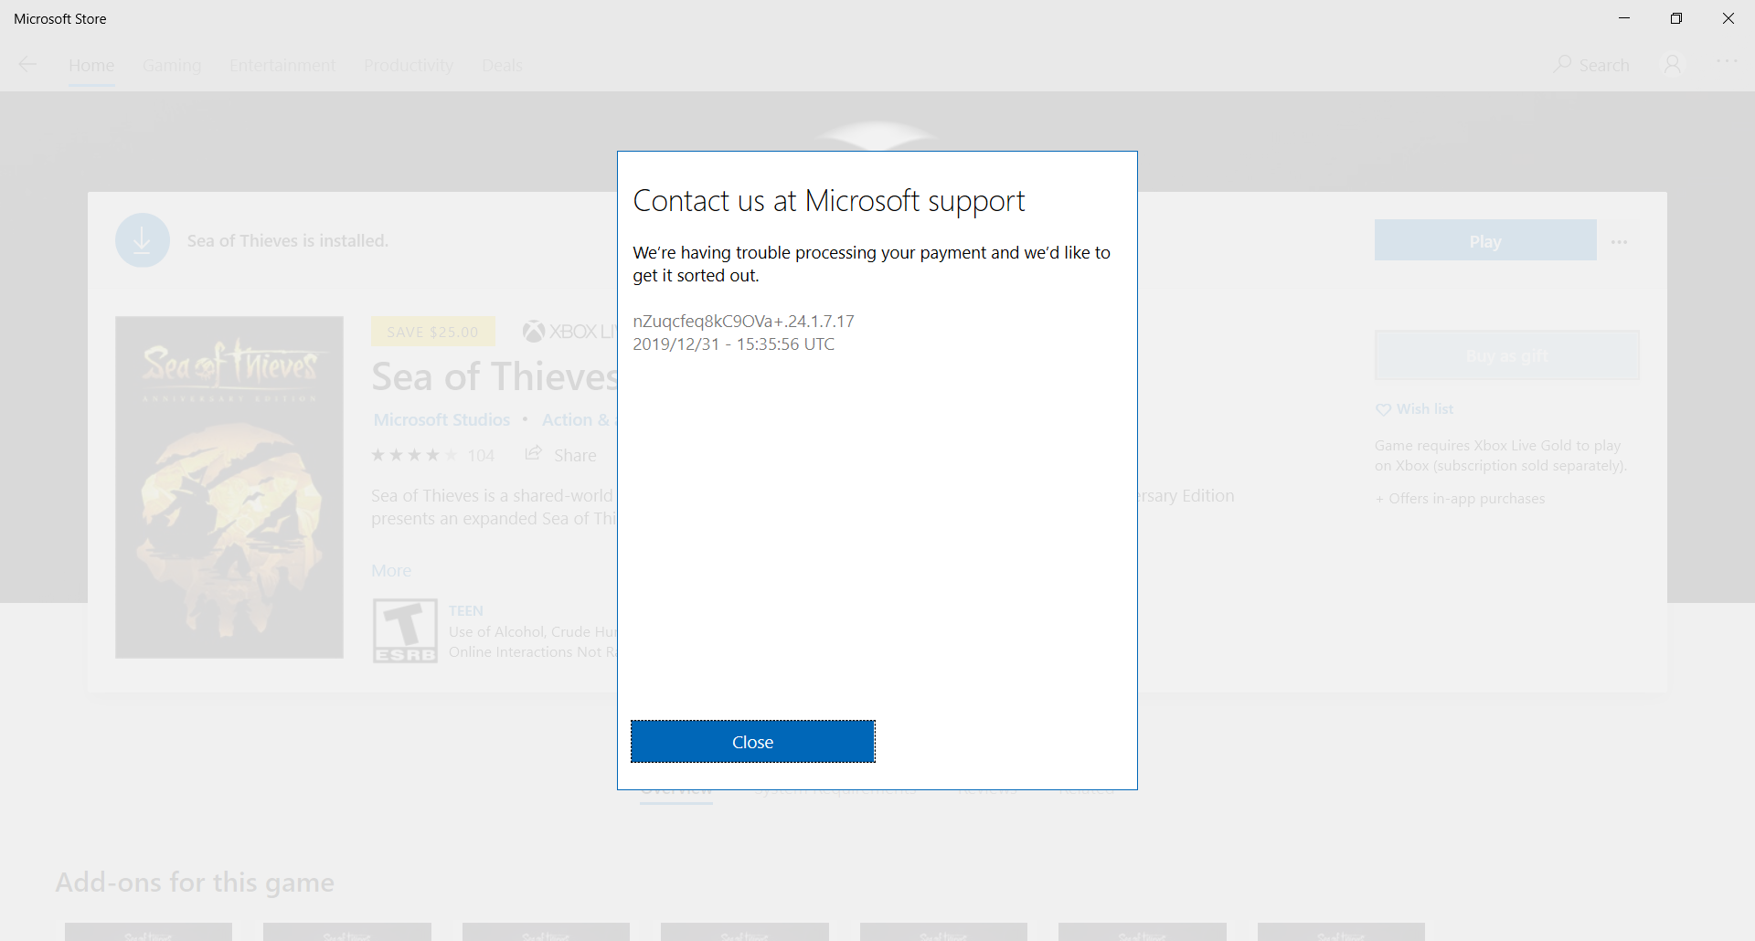
Task: Click the ESRB Teen rating icon
Action: click(x=405, y=630)
